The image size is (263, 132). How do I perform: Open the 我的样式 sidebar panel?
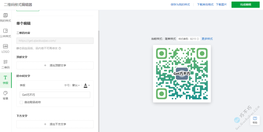coord(5,17)
